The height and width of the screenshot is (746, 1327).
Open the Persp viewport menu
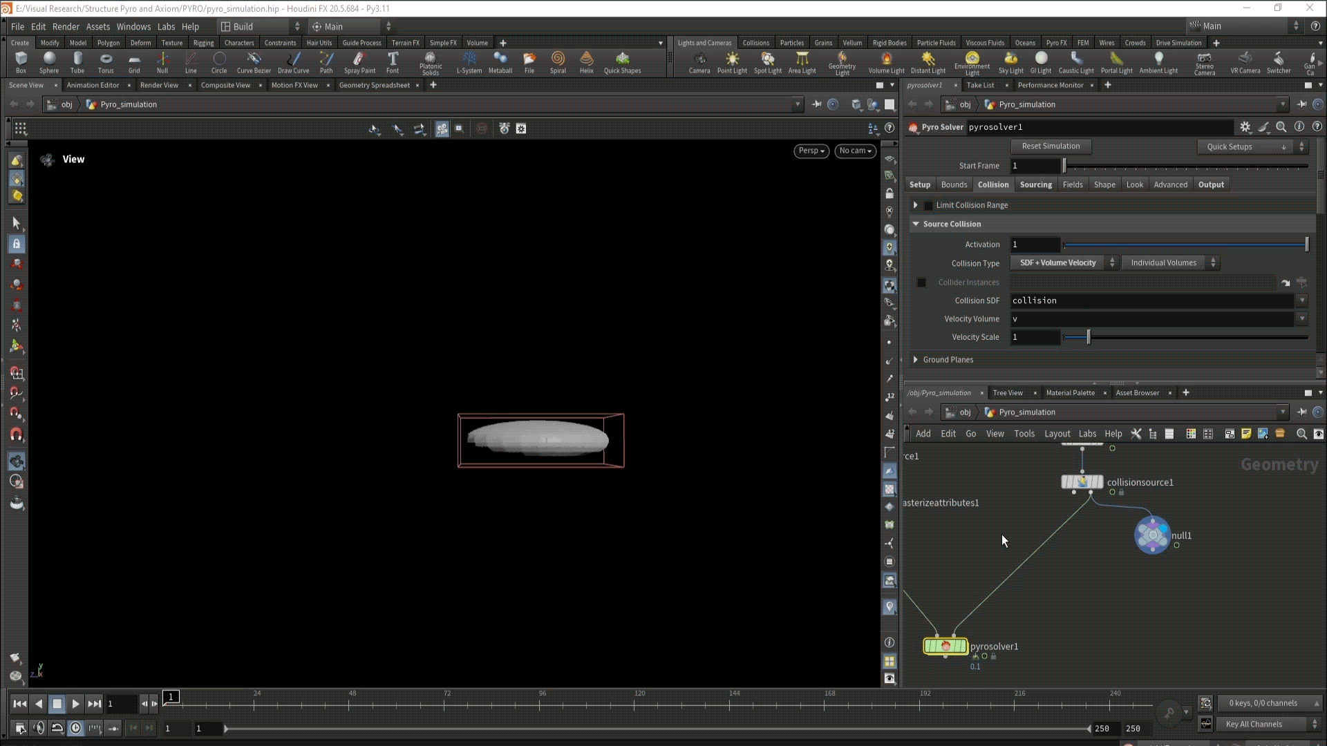(811, 151)
